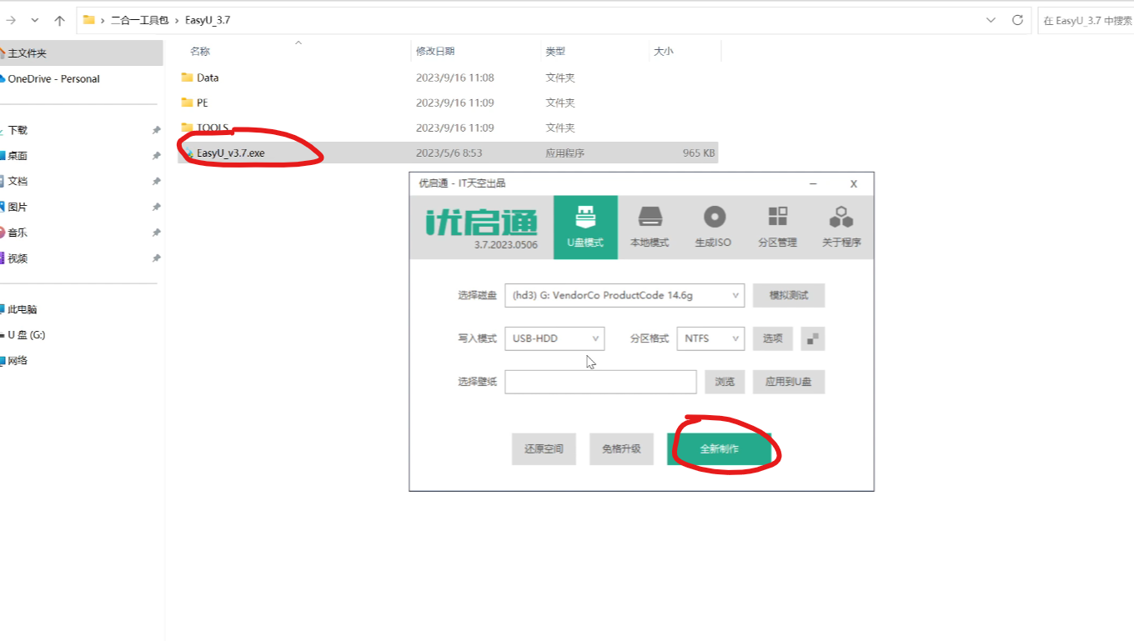Sort by 名称 column header
Screen dimensions: 1134x641
(x=200, y=51)
